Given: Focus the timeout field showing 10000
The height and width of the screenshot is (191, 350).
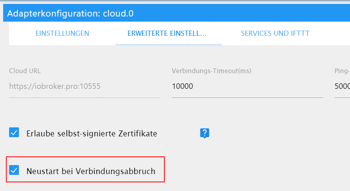Looking at the screenshot, I should click(247, 86).
